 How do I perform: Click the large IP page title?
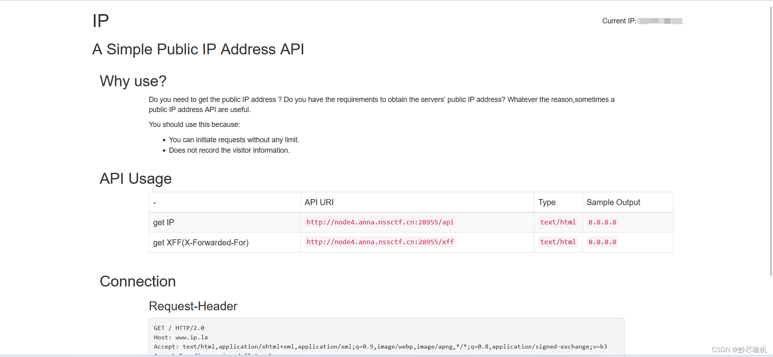(x=101, y=21)
